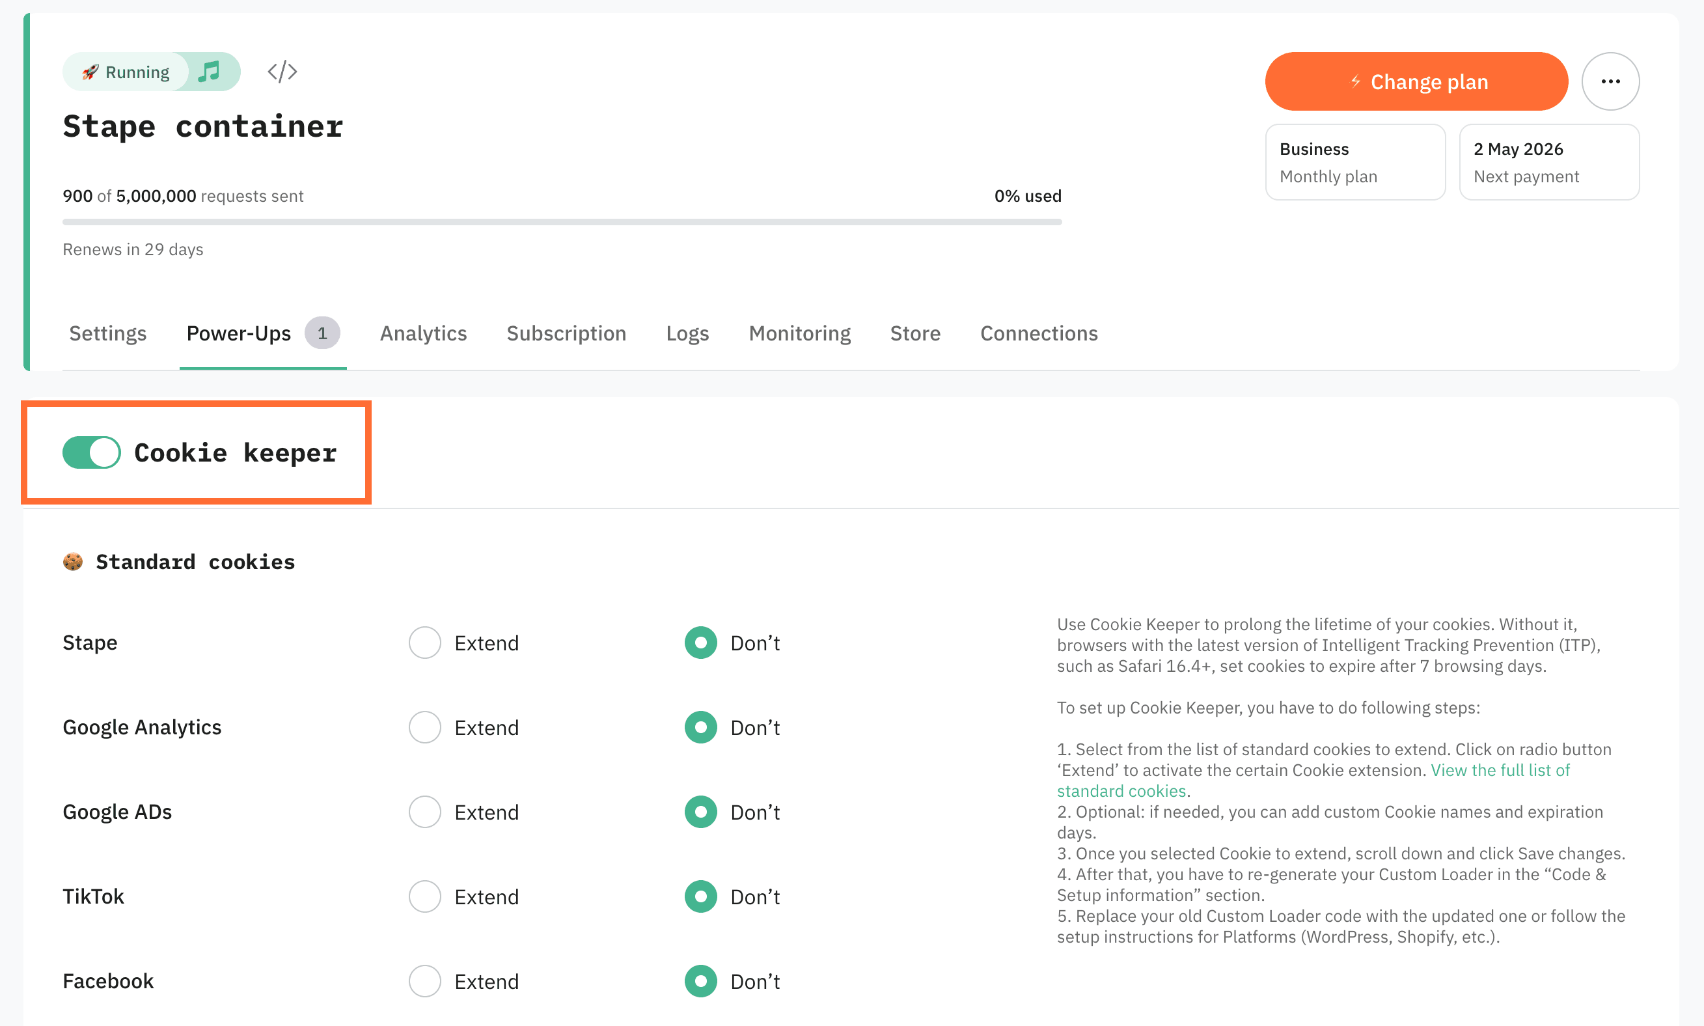The height and width of the screenshot is (1026, 1704).
Task: Select Extend for Facebook cookies
Action: (424, 981)
